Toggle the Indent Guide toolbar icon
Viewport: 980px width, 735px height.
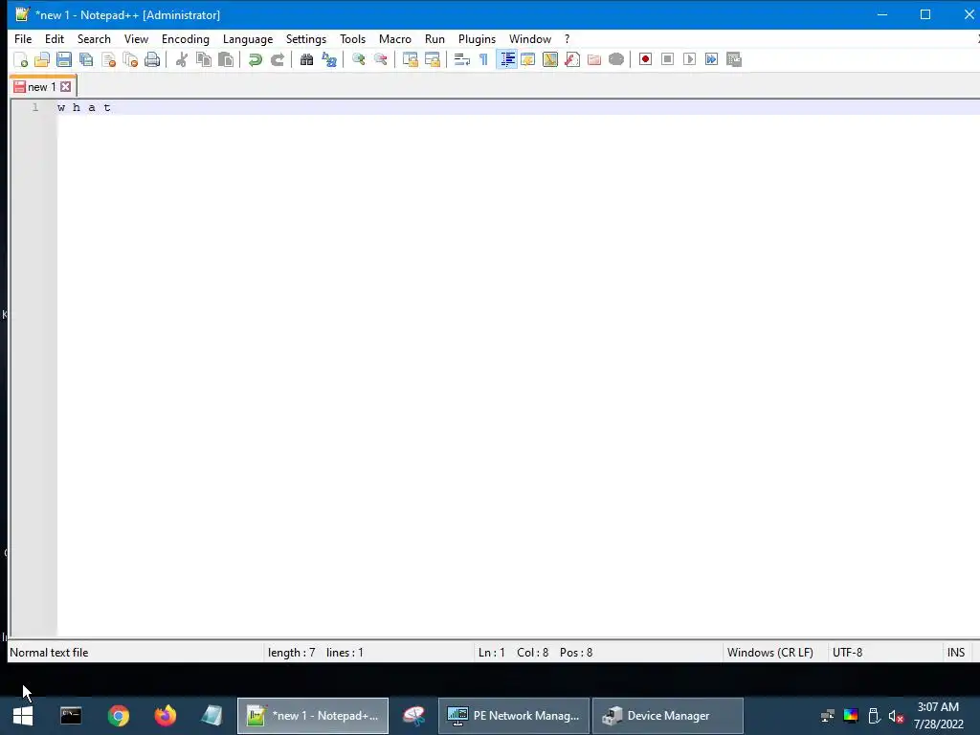506,60
